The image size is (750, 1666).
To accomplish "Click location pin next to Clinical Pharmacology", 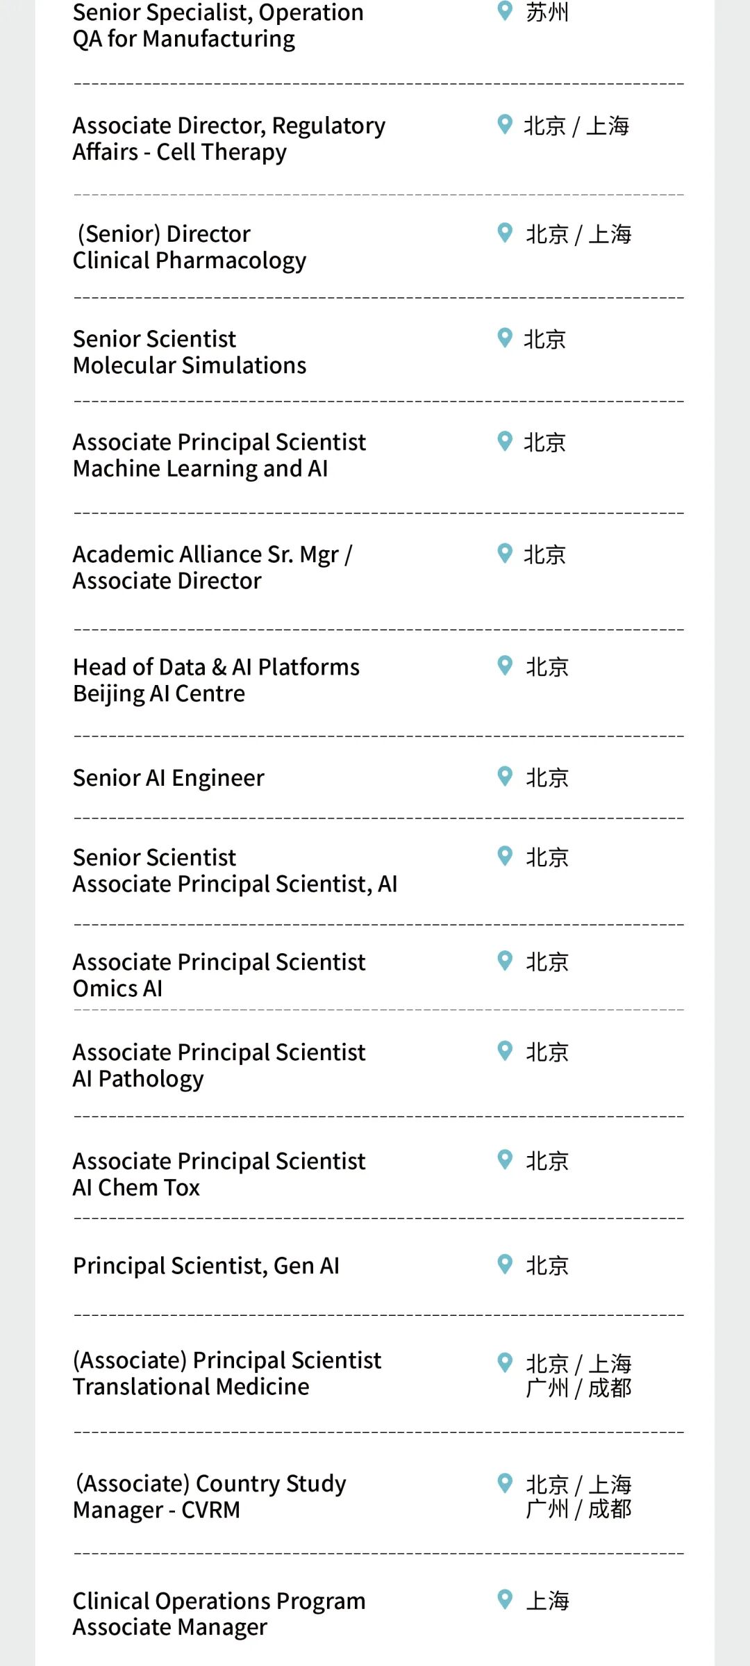I will point(505,233).
